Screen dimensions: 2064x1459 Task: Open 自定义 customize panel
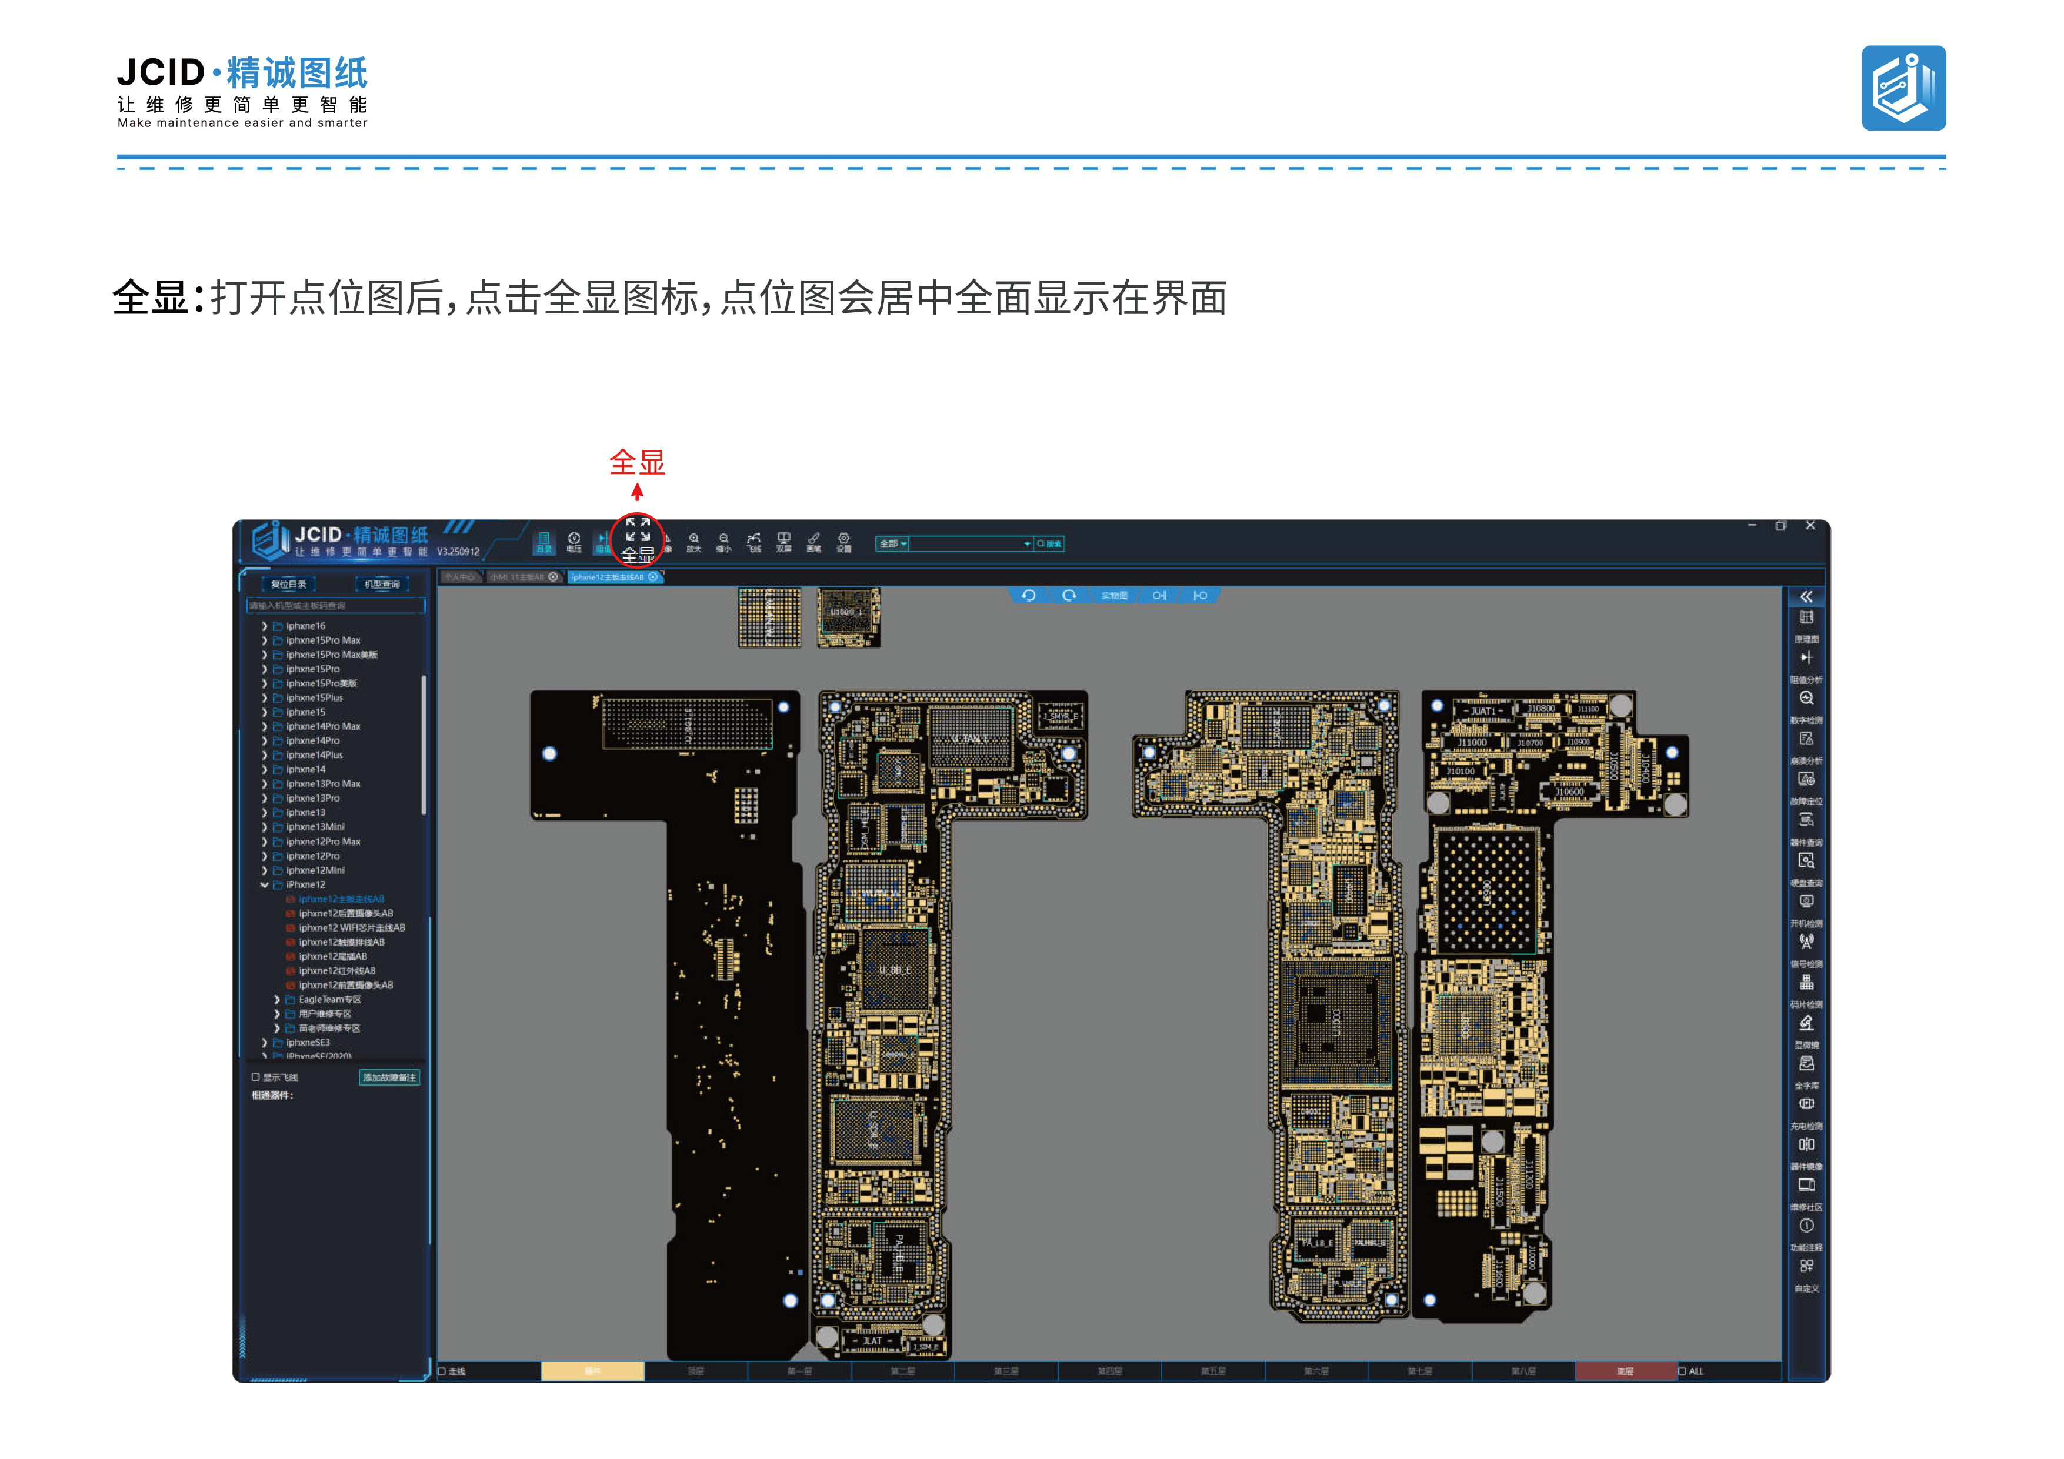pyautogui.click(x=1806, y=1276)
